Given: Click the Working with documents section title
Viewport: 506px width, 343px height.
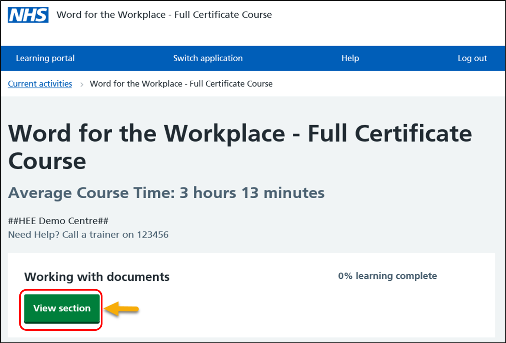Looking at the screenshot, I should 97,277.
